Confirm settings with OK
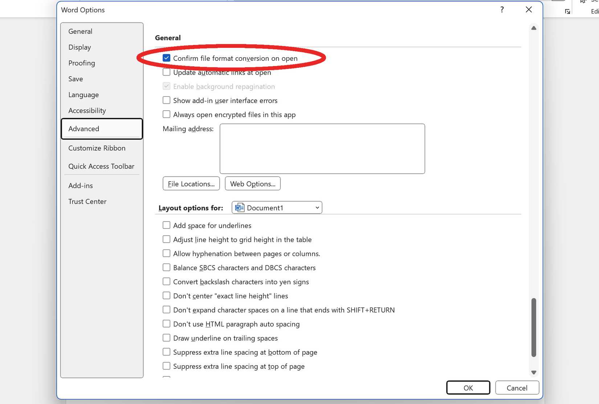 (468, 387)
